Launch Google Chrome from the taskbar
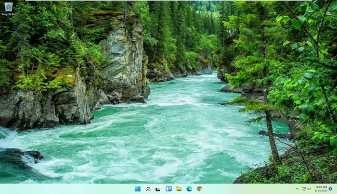337x194 pixels. point(199,189)
